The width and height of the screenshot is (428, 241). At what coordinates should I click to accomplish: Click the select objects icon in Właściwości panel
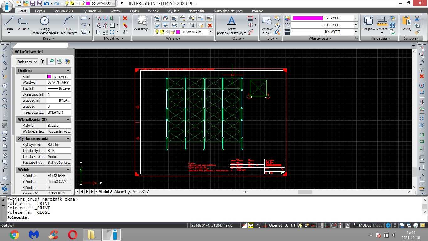point(59,62)
